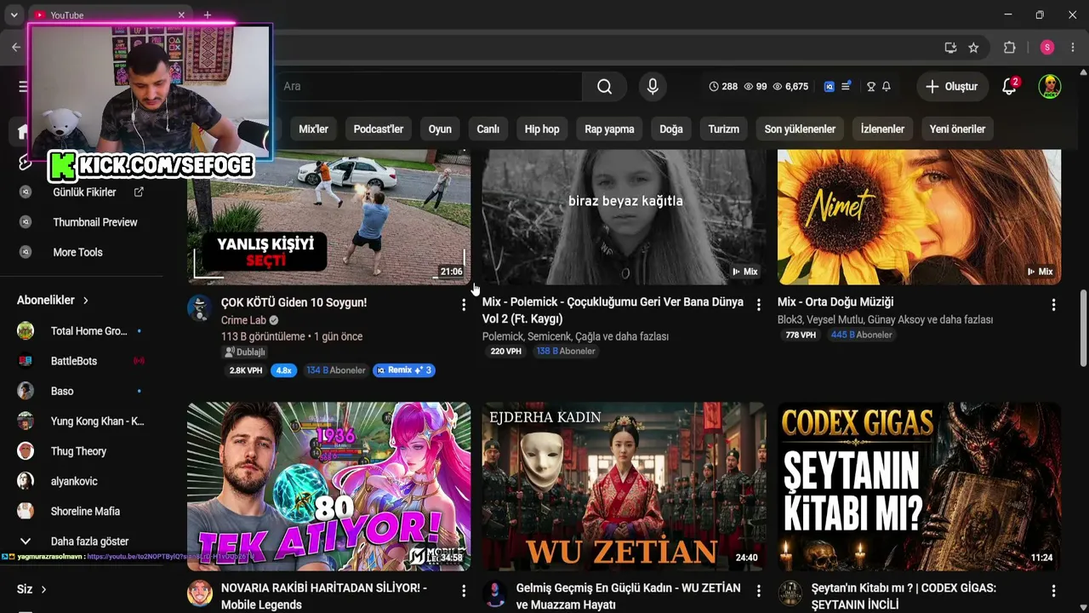
Task: Click the trophy icon in header
Action: [871, 86]
